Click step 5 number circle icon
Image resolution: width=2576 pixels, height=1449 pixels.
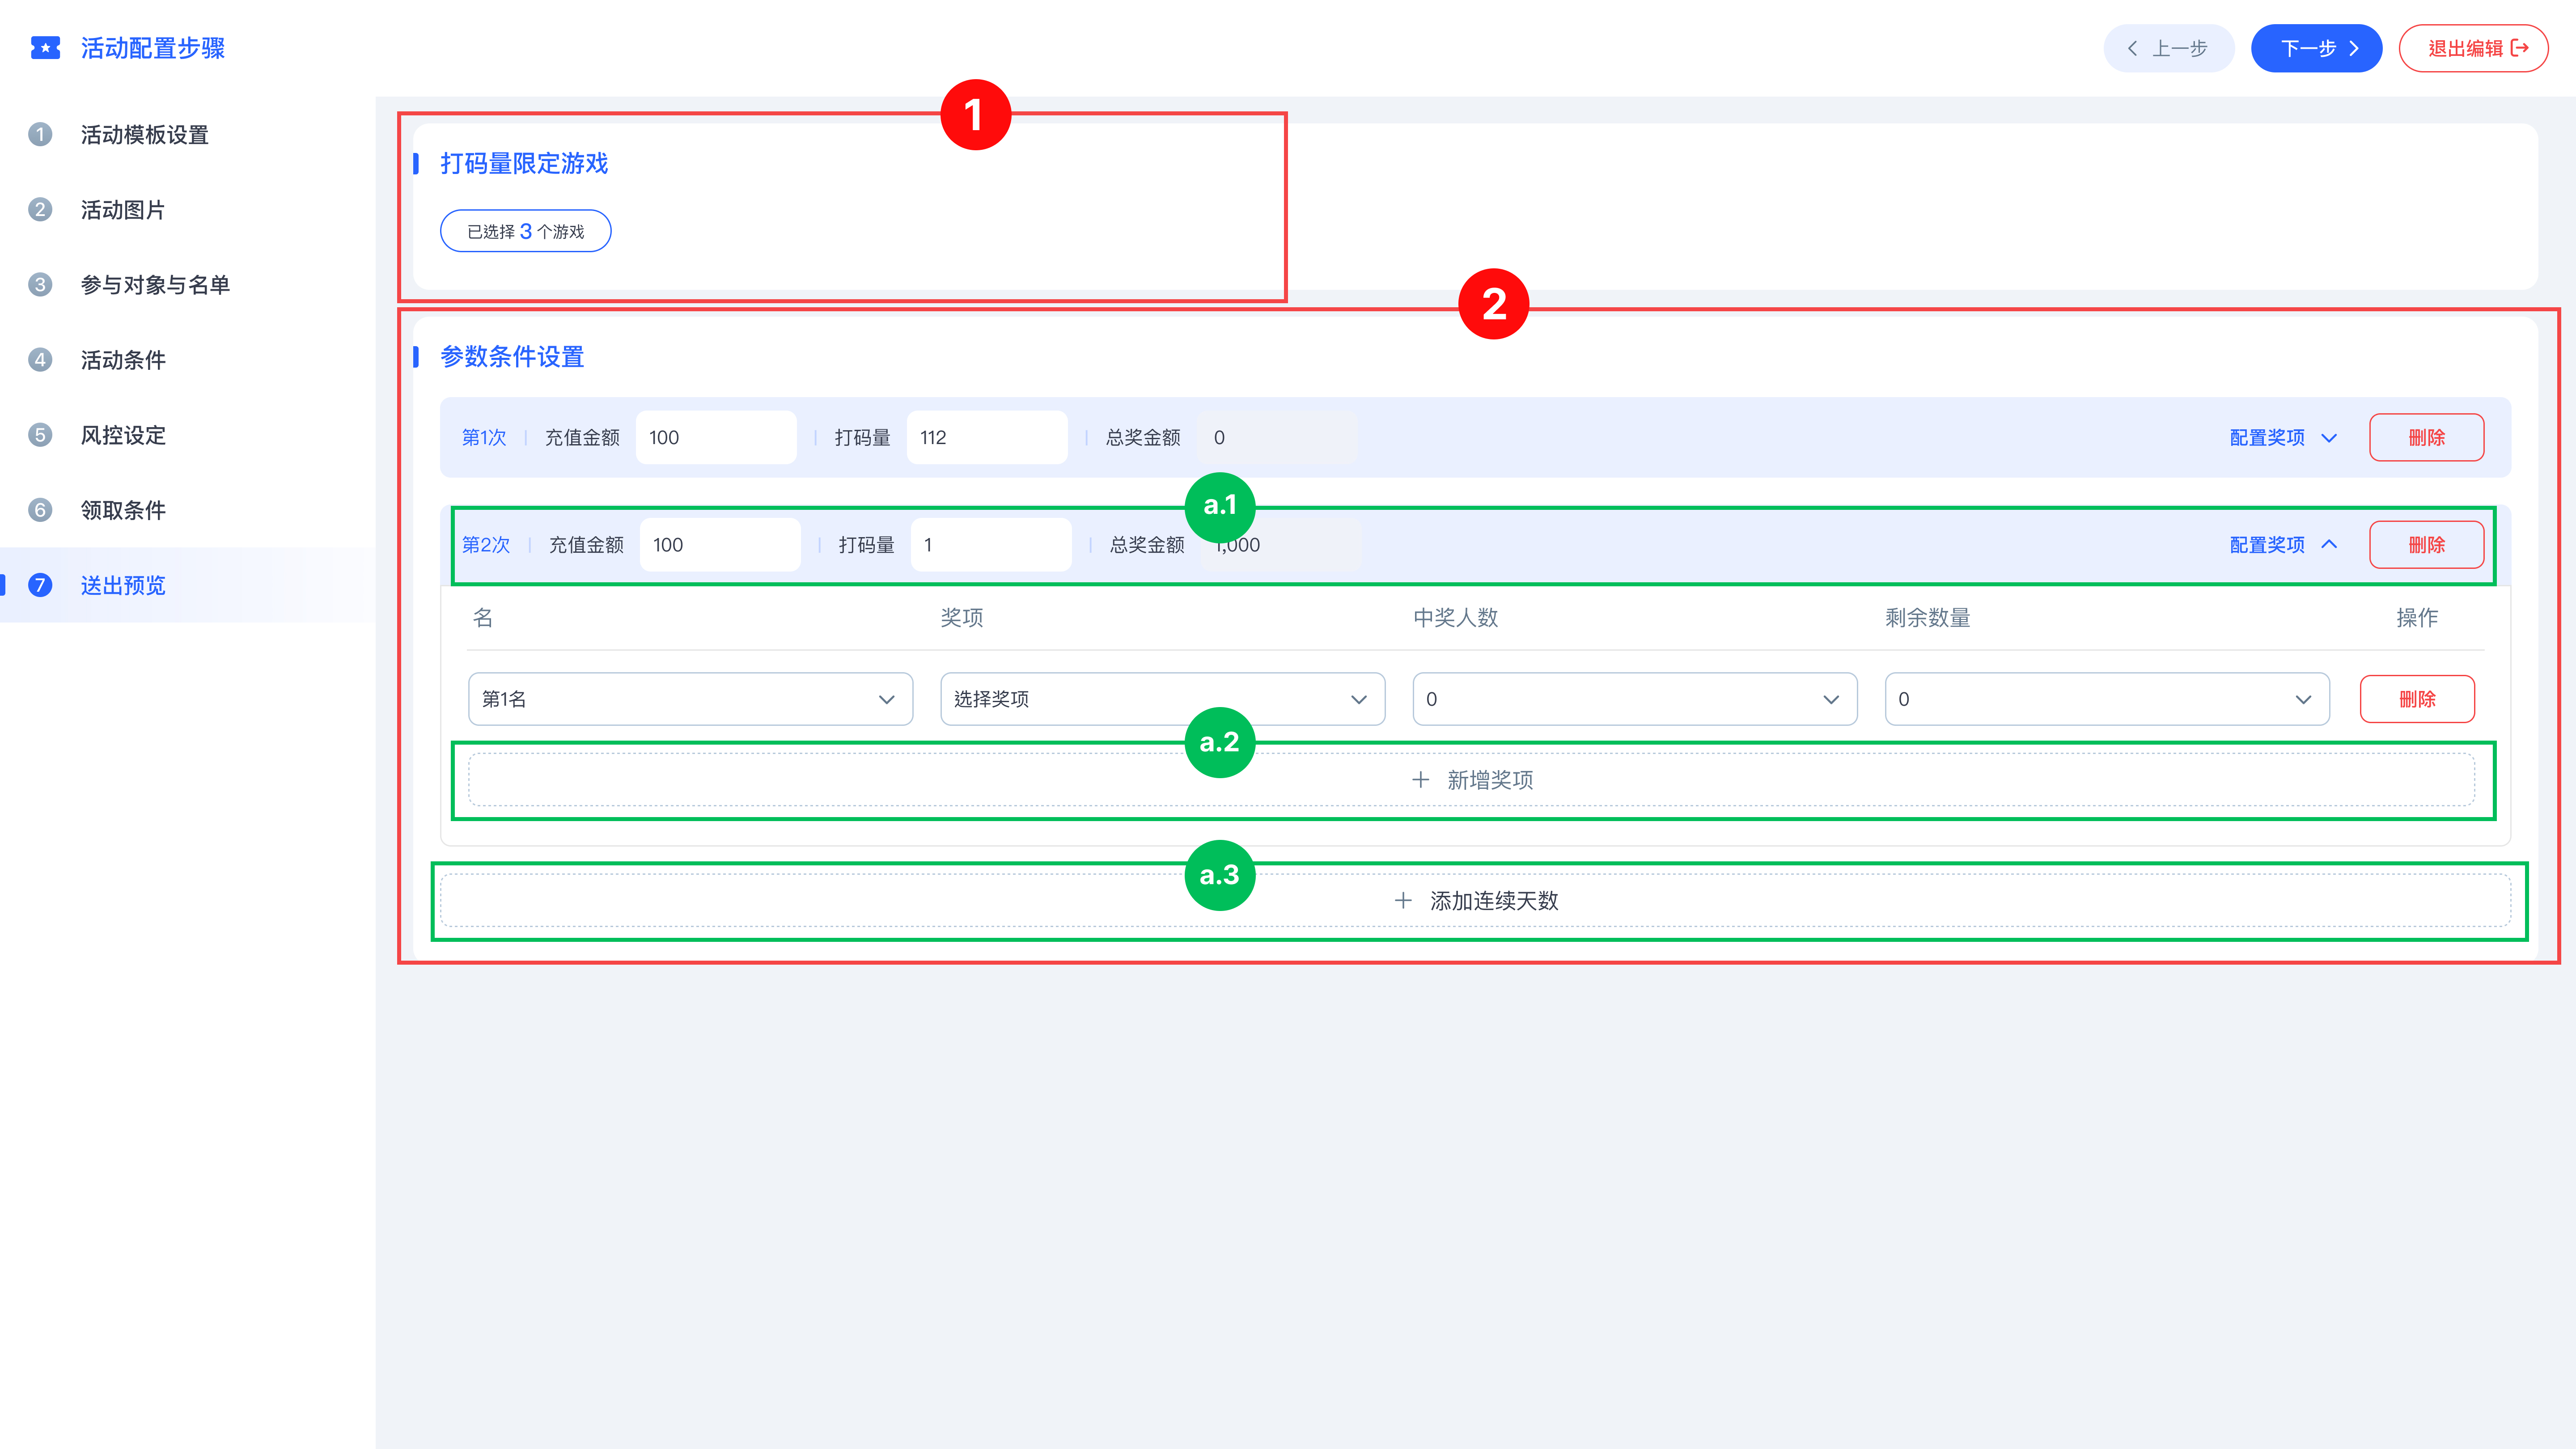40,435
